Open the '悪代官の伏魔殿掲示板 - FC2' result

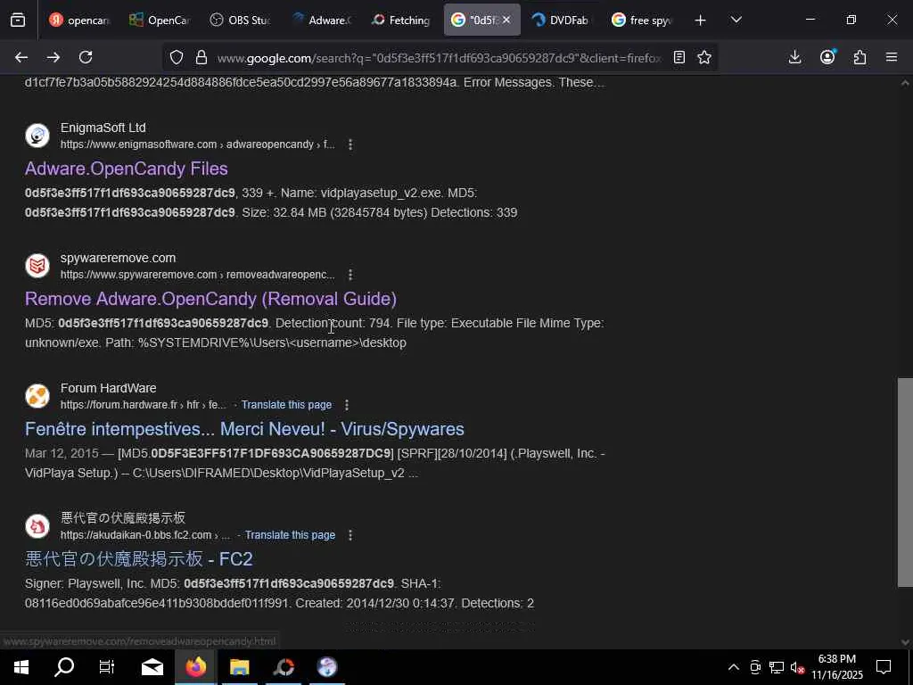138,559
